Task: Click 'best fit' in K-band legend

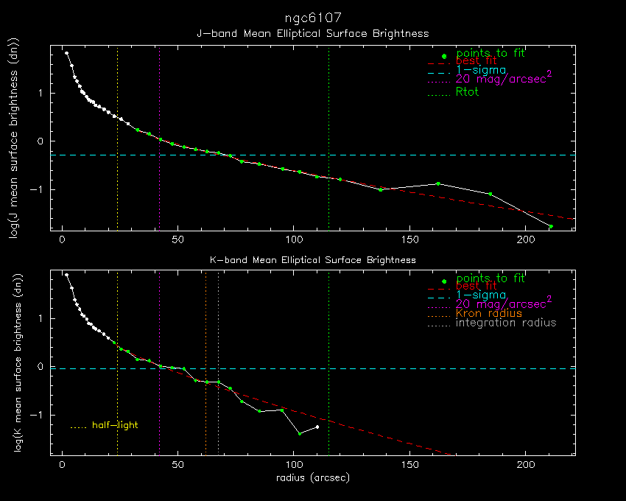Action: pyautogui.click(x=476, y=286)
